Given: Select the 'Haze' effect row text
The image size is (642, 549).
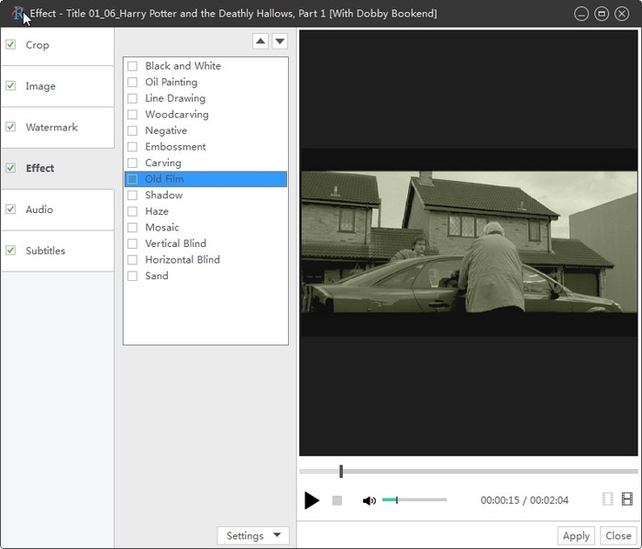Looking at the screenshot, I should 157,211.
